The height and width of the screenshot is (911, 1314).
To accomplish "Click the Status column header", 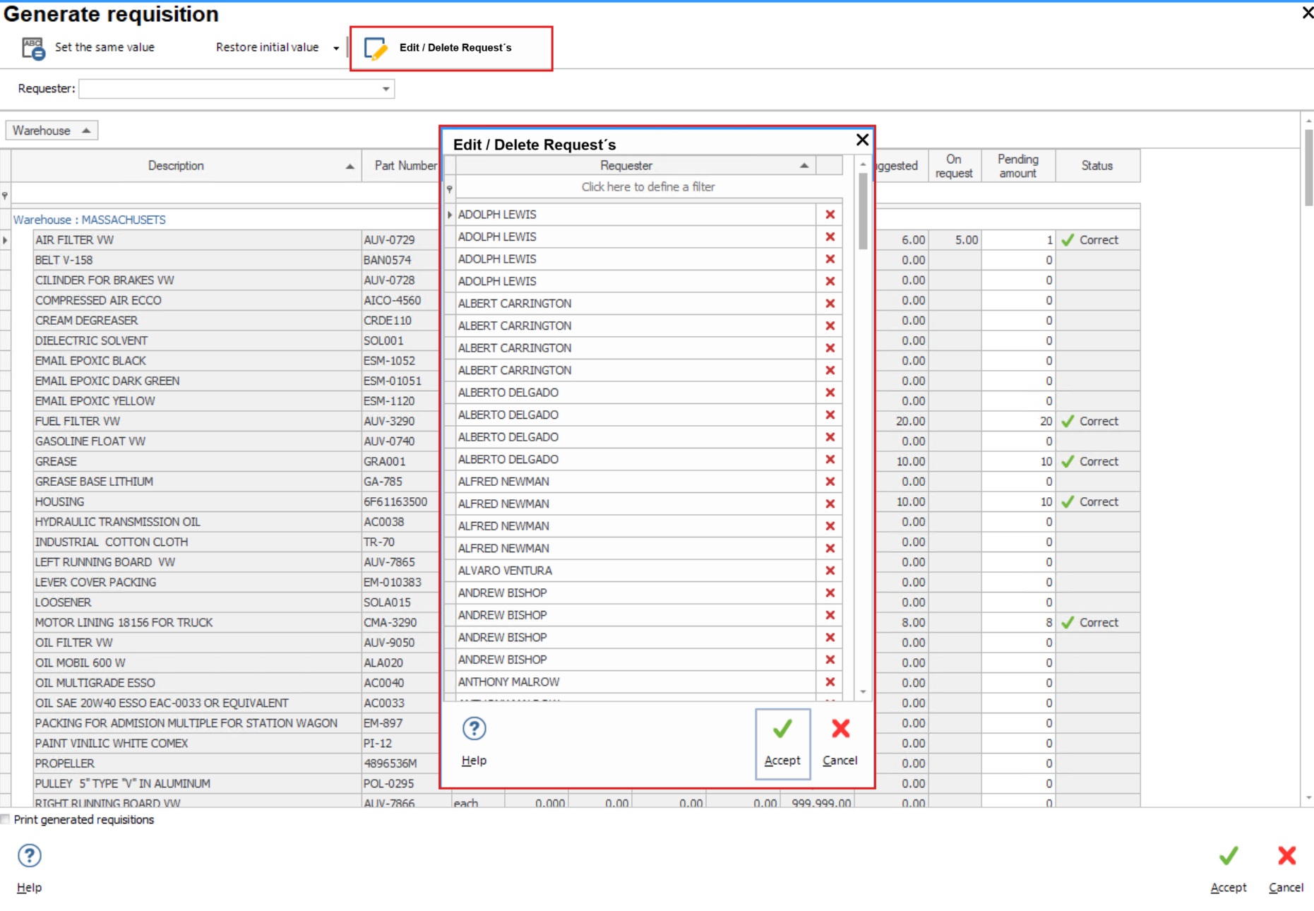I will [x=1097, y=166].
